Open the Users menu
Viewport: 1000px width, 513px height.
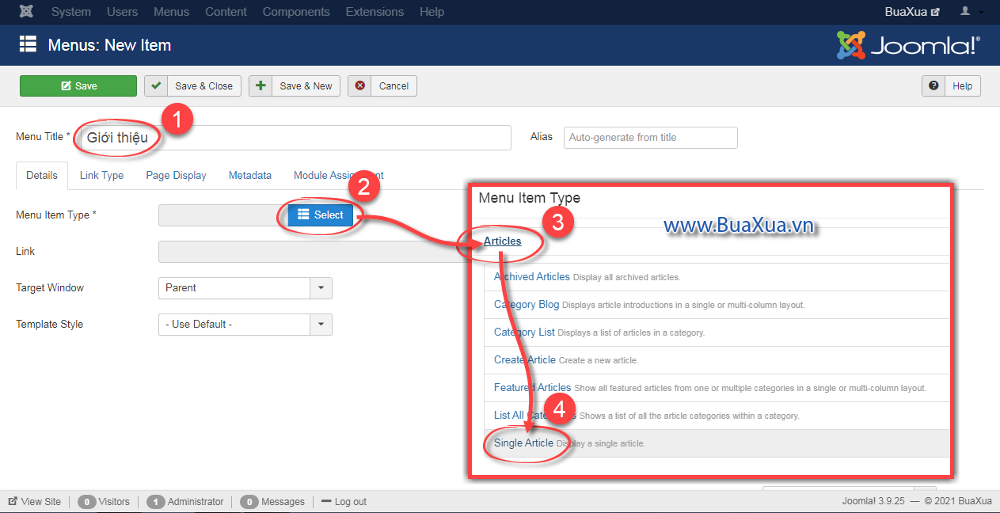click(x=122, y=12)
